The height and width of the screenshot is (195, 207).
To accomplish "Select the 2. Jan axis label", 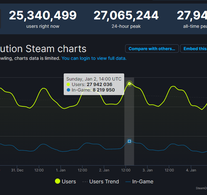I will [x=104, y=170].
